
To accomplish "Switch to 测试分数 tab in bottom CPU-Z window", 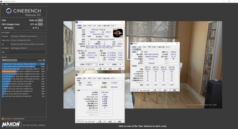I will coord(106,78).
